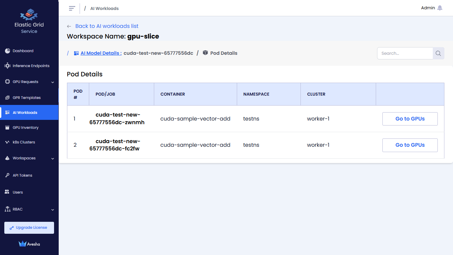This screenshot has height=255, width=453.
Task: Expand the RBAC submenu chevron
Action: pyautogui.click(x=52, y=210)
